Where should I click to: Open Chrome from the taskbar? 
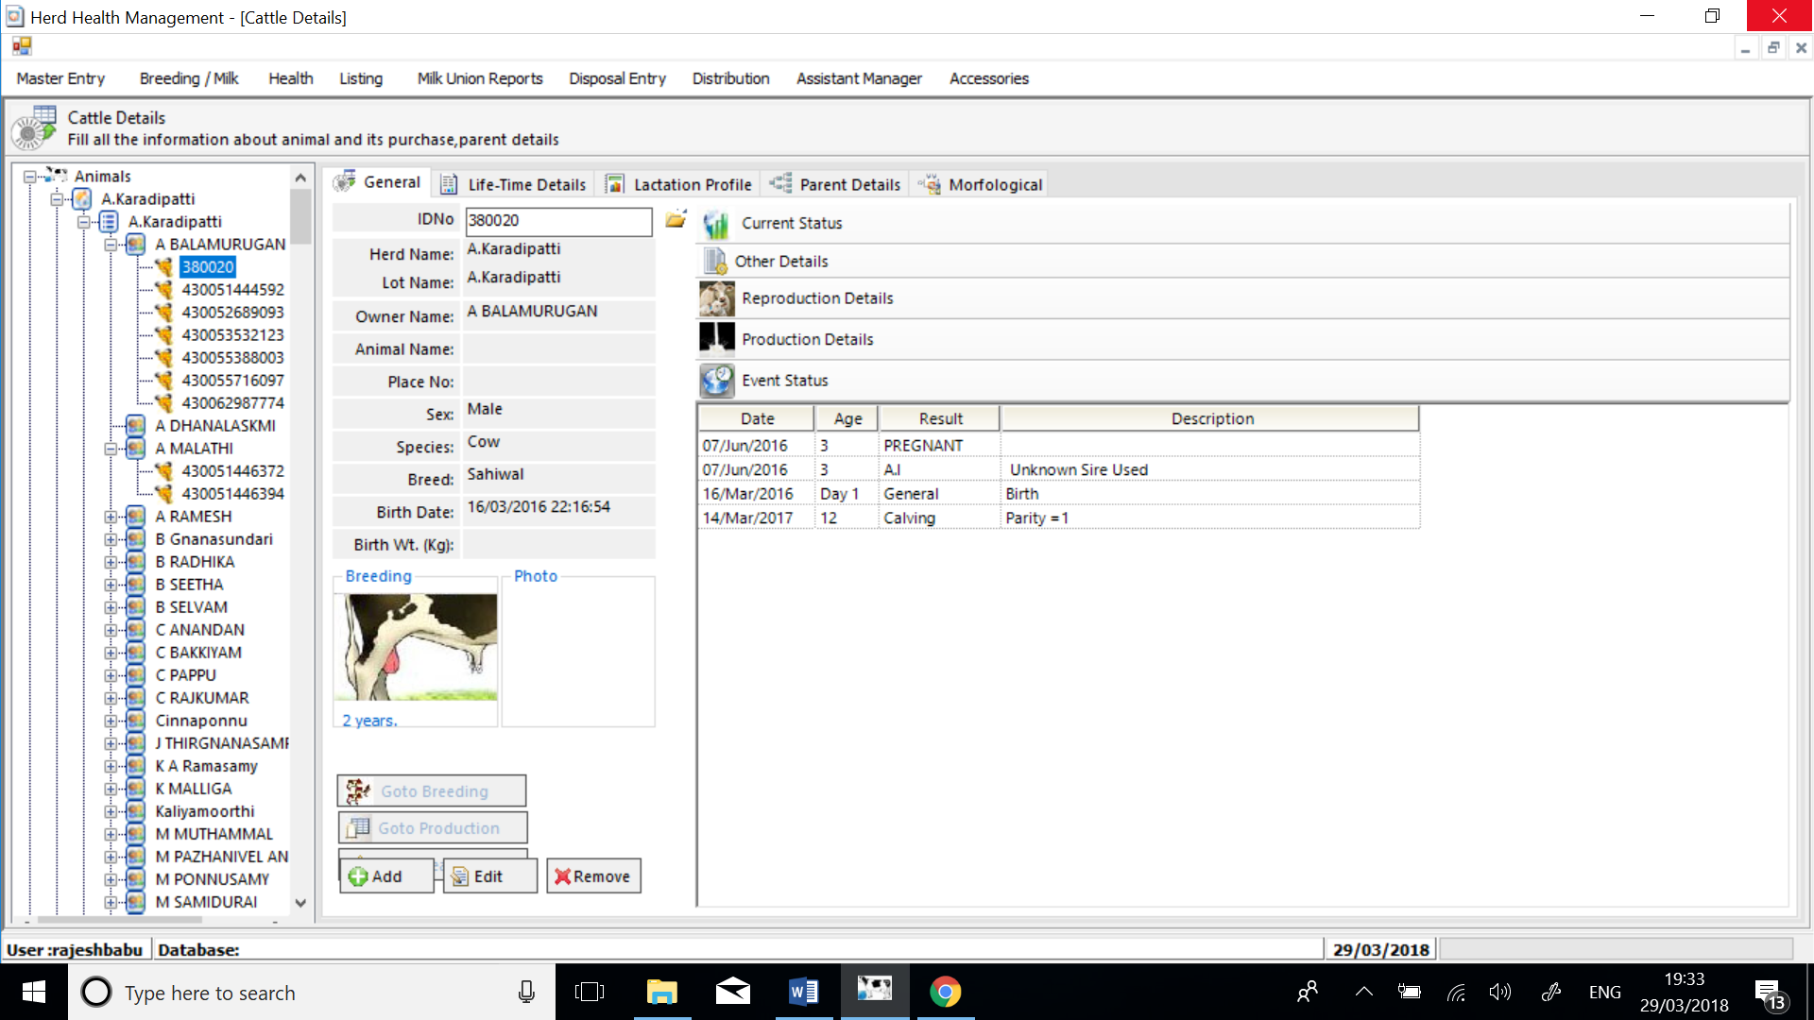[945, 991]
